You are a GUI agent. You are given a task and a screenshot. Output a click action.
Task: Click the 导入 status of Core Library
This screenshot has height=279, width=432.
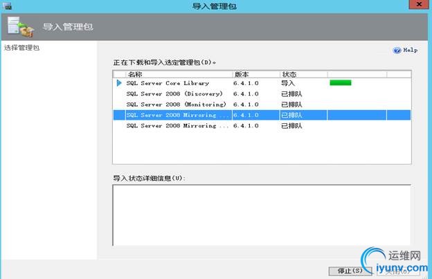[288, 83]
